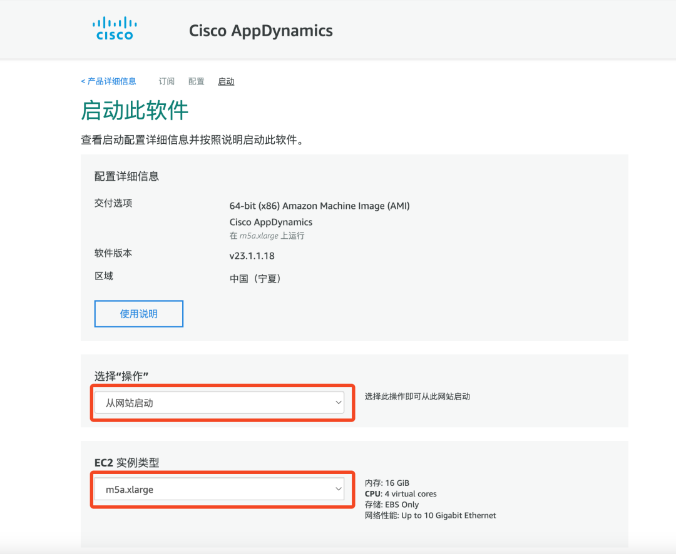Select the 启动 step
Image resolution: width=676 pixels, height=554 pixels.
pos(226,81)
